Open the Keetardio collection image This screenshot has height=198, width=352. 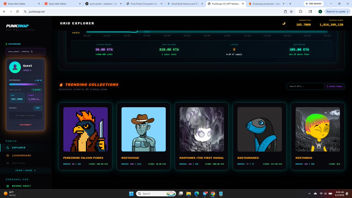pos(318,129)
